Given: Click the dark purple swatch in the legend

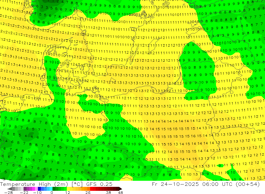Looking at the screenshot, I should pyautogui.click(x=25, y=189).
